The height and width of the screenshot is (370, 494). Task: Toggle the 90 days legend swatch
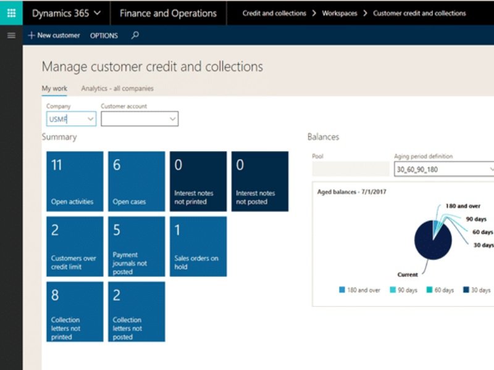(x=393, y=290)
